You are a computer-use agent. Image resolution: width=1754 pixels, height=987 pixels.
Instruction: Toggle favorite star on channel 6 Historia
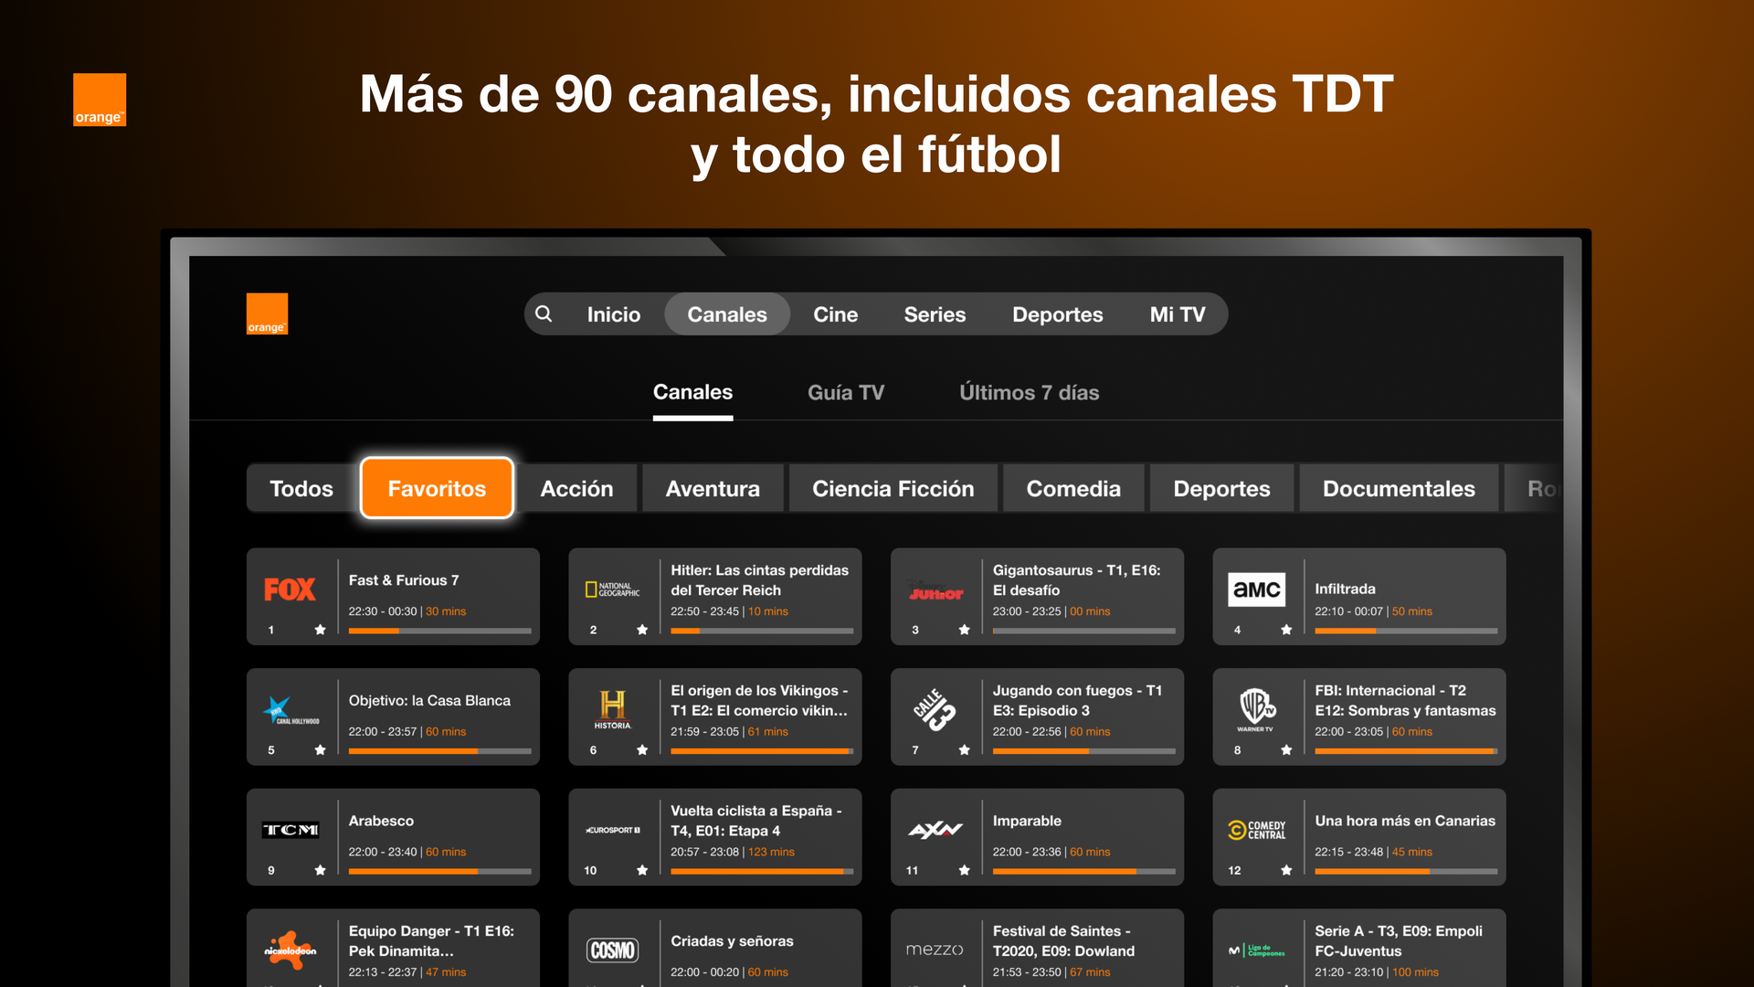point(642,750)
